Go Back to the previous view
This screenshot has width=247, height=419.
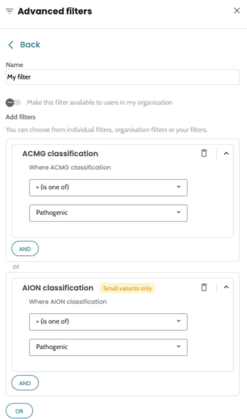point(30,45)
